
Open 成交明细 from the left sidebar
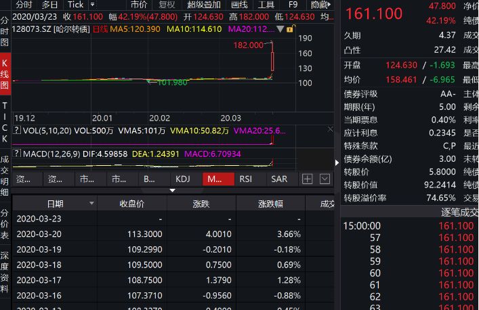(5, 176)
